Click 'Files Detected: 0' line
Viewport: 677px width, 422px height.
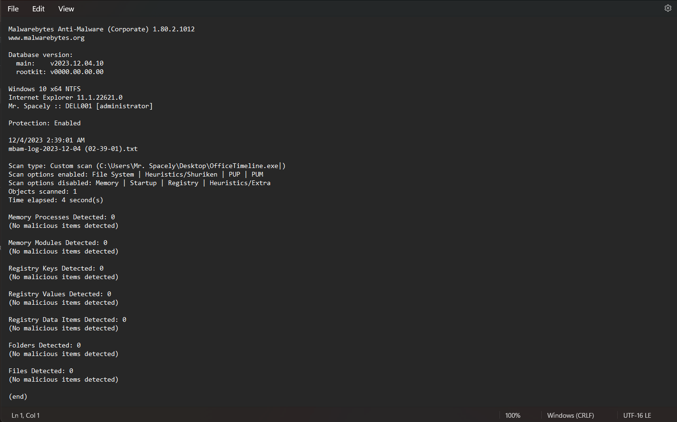tap(41, 371)
